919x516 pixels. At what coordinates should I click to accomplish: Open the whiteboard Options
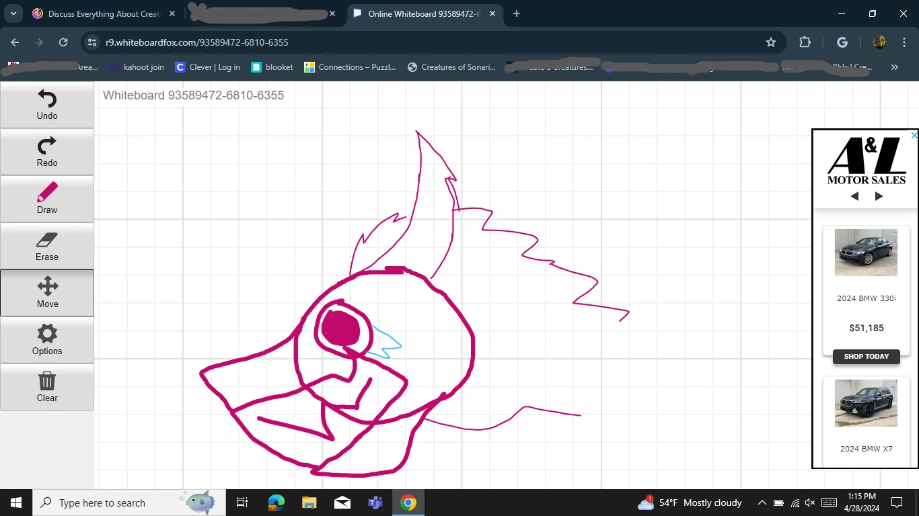46,340
